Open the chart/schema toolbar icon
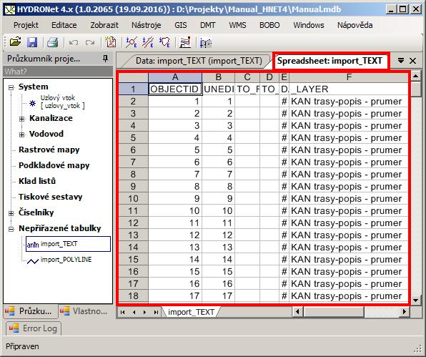This screenshot has width=426, height=357. point(185,42)
